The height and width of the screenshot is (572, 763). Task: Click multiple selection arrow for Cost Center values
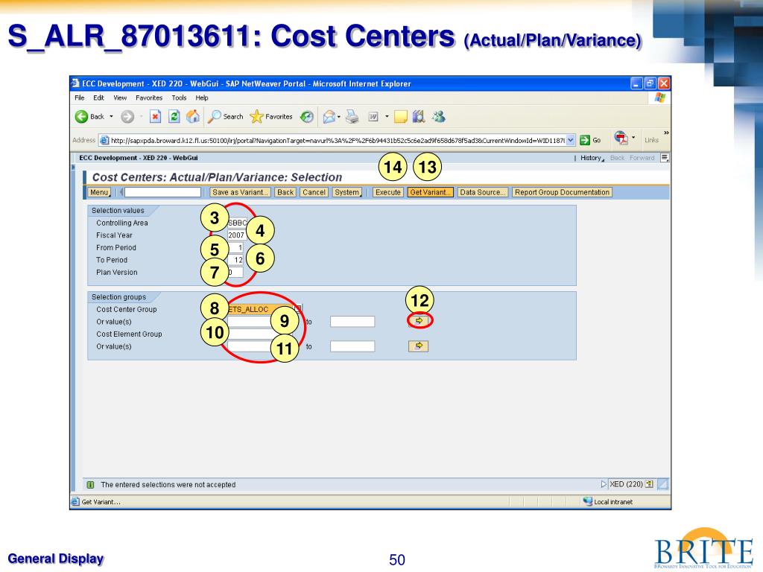[418, 320]
